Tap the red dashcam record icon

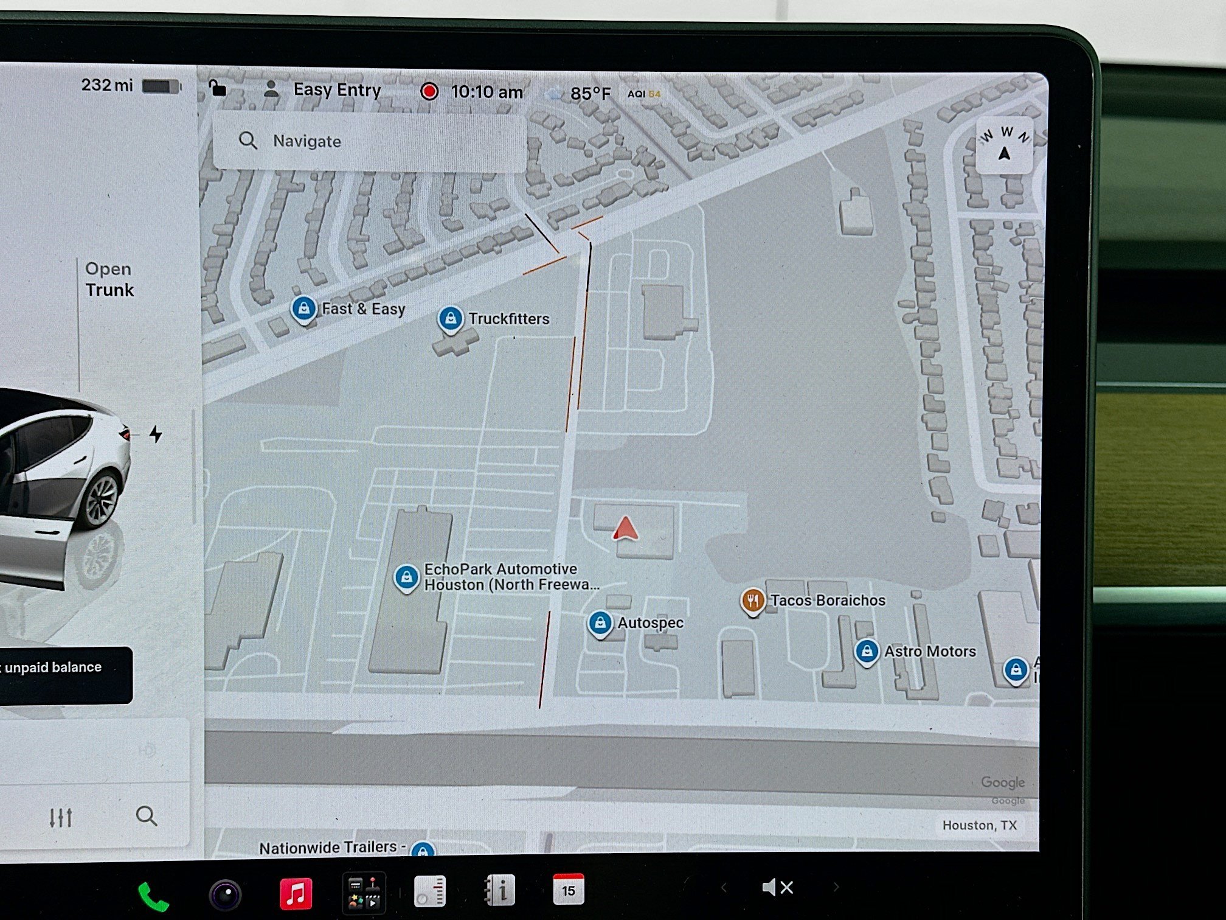coord(429,91)
